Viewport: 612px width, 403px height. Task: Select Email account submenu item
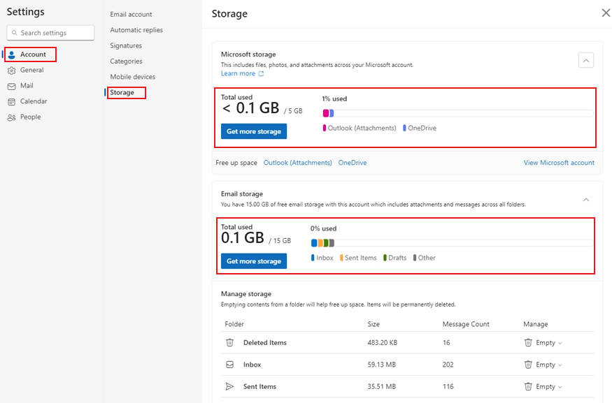coord(131,15)
